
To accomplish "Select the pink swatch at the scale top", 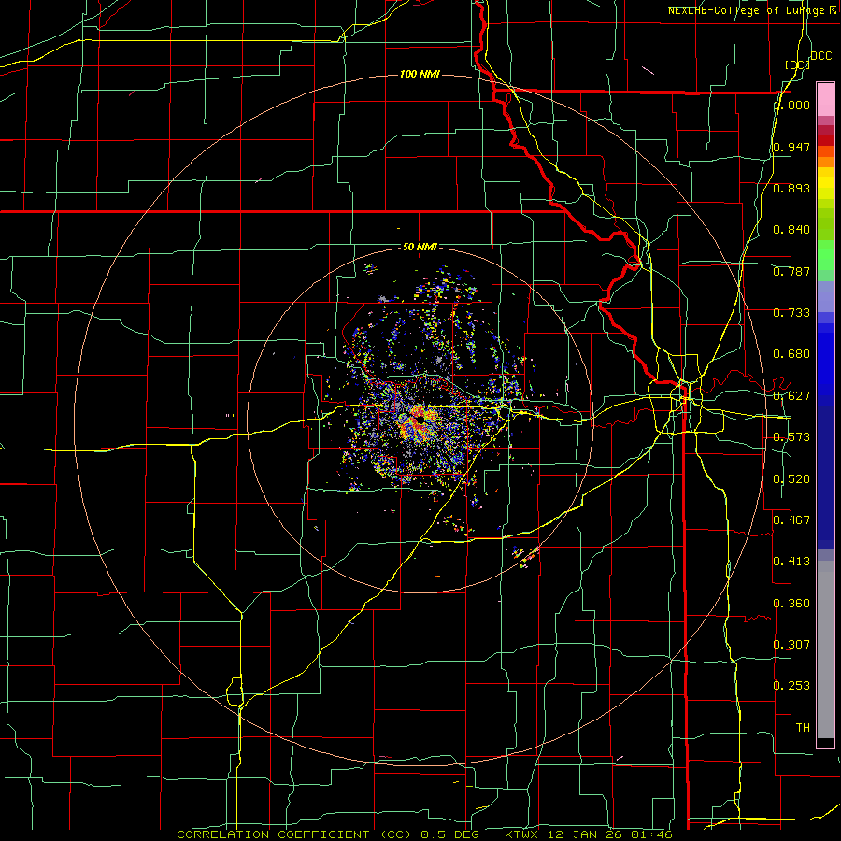I will pyautogui.click(x=825, y=100).
